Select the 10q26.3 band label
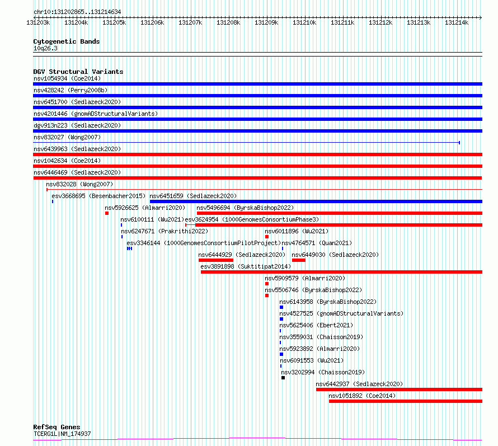This screenshot has width=498, height=446. pyautogui.click(x=45, y=48)
